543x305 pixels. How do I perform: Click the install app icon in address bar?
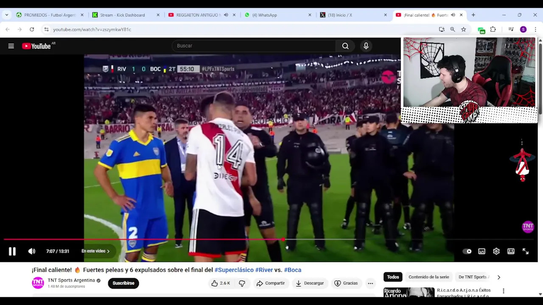[x=442, y=29]
